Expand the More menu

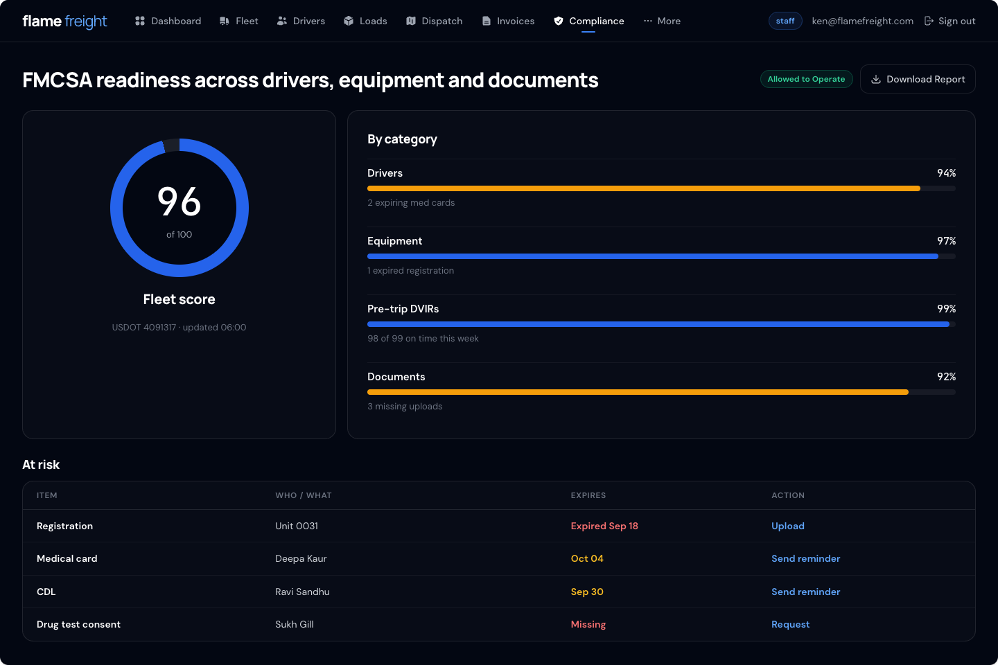(662, 21)
